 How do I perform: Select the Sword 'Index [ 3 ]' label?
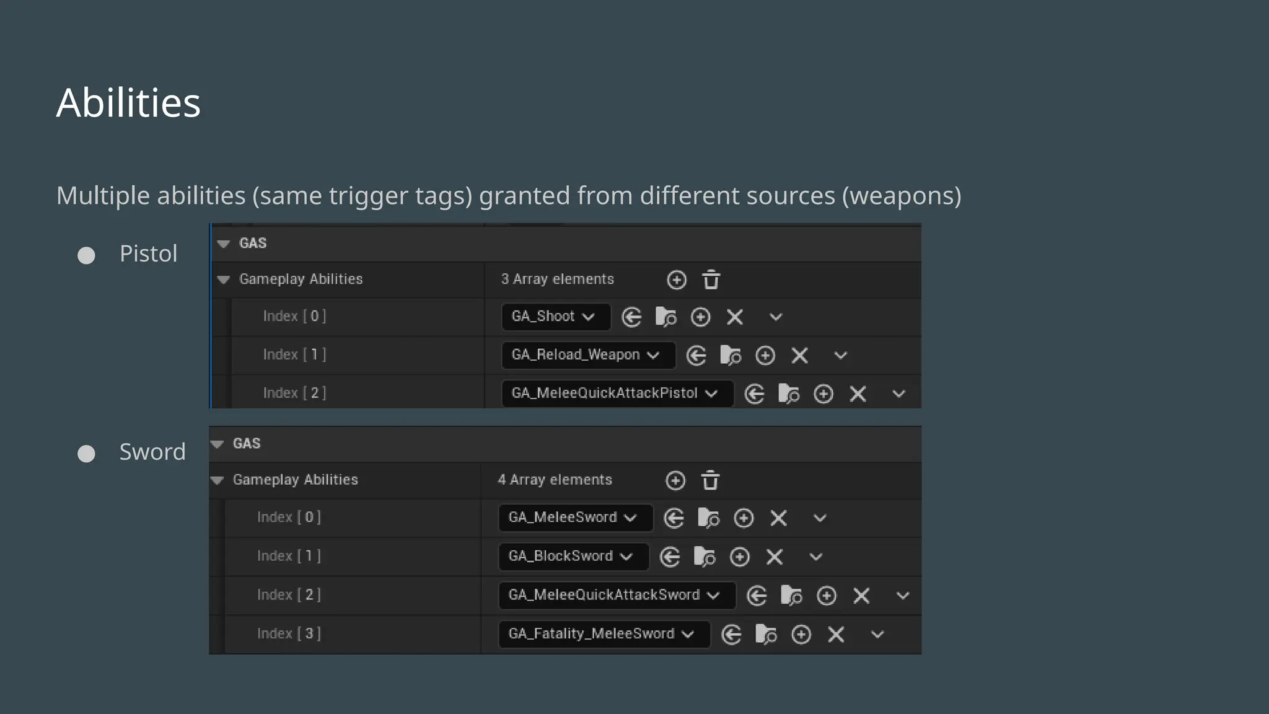click(289, 633)
